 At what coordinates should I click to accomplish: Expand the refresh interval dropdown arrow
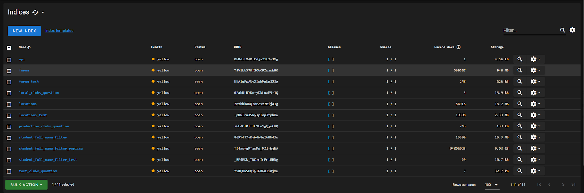pyautogui.click(x=43, y=12)
